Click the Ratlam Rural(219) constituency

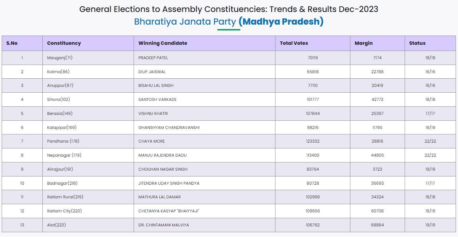tap(65, 197)
